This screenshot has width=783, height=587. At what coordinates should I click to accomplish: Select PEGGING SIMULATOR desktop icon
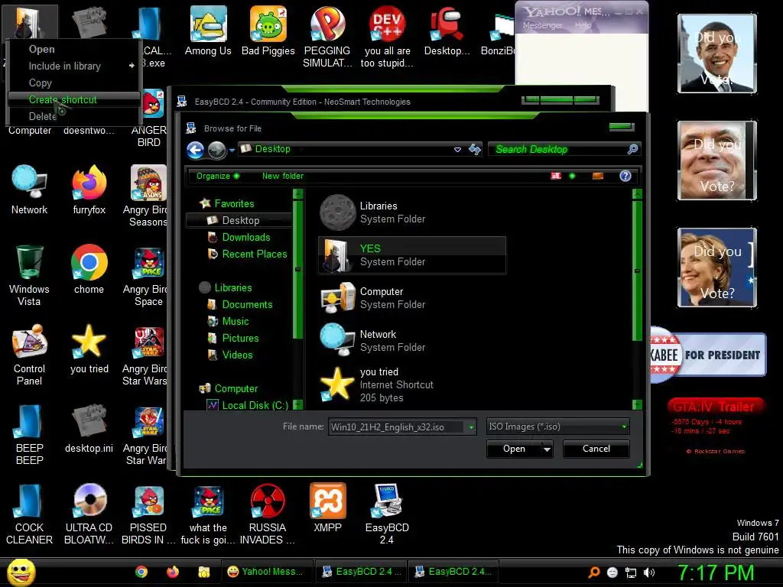point(327,37)
